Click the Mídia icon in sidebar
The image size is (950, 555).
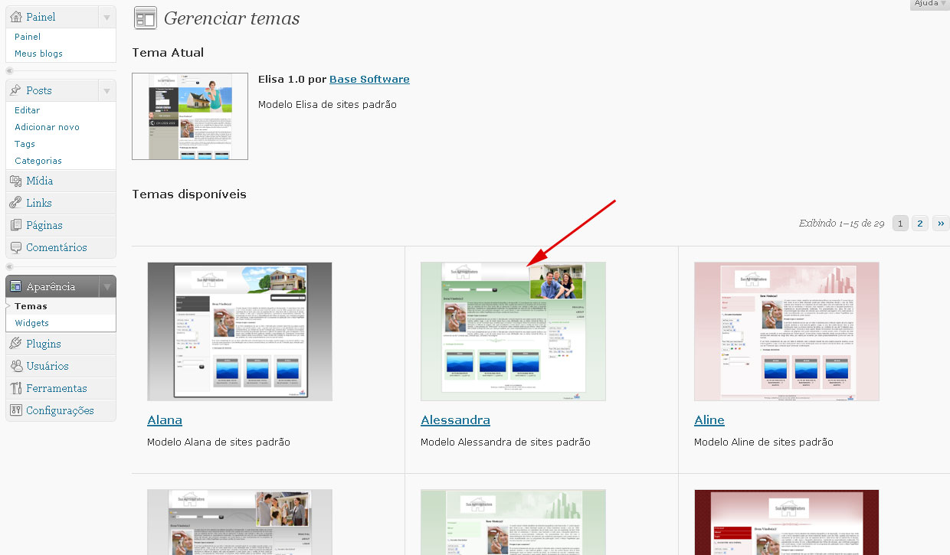(x=16, y=181)
